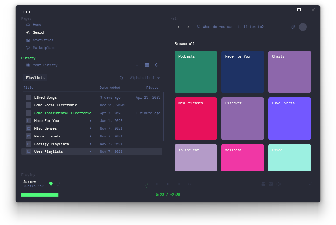Click the User Playlists folder icon
The width and height of the screenshot is (336, 225).
click(29, 152)
